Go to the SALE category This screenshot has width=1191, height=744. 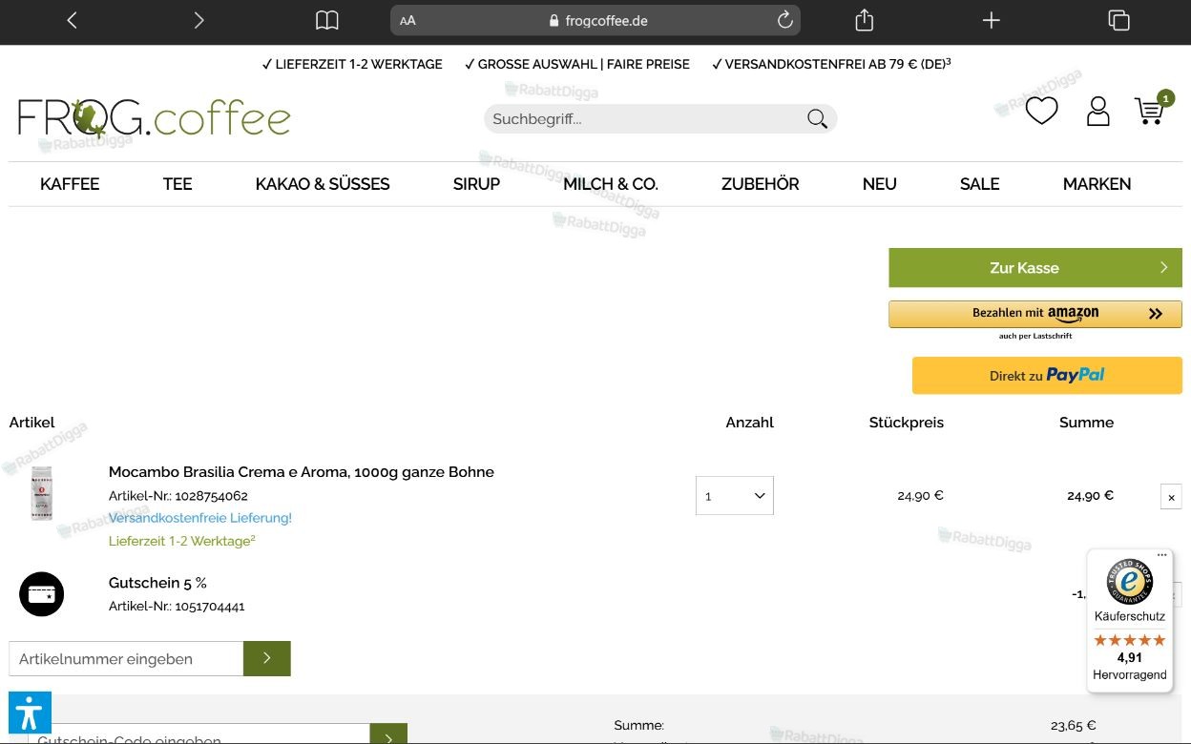point(980,184)
